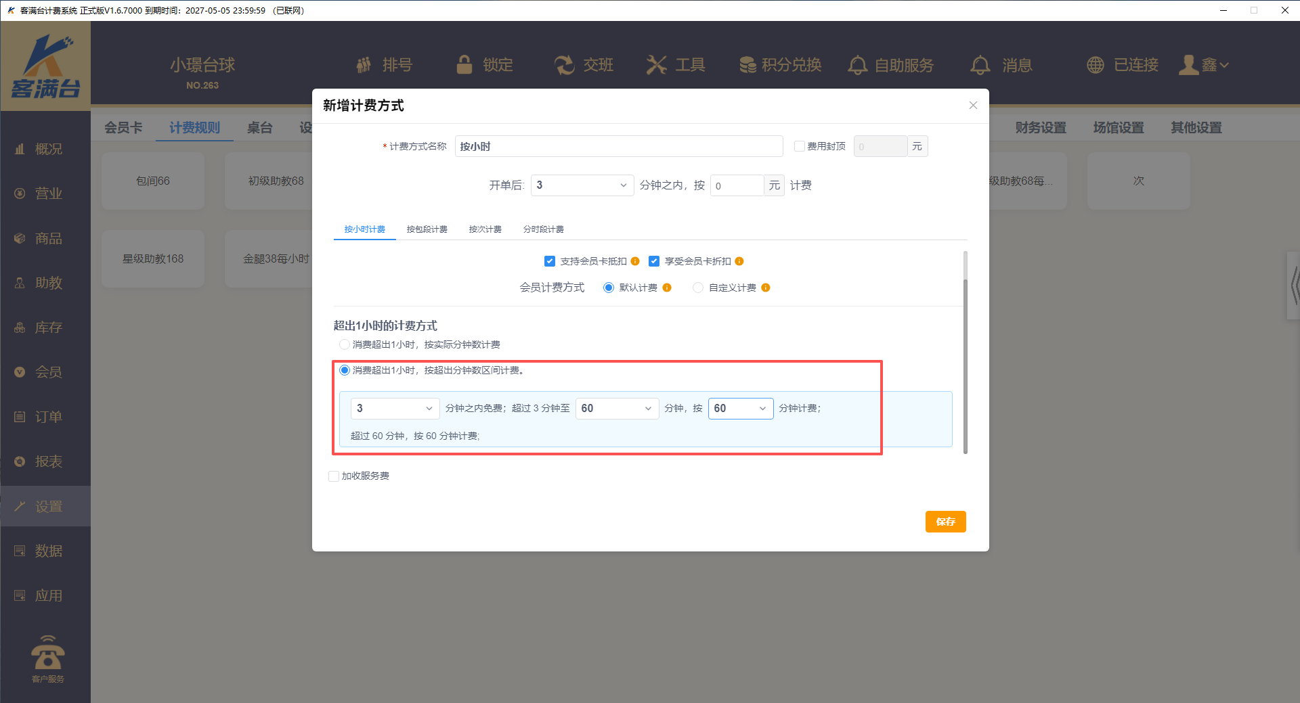This screenshot has height=703, width=1300.
Task: Click the 锁定 padlock icon
Action: point(464,65)
